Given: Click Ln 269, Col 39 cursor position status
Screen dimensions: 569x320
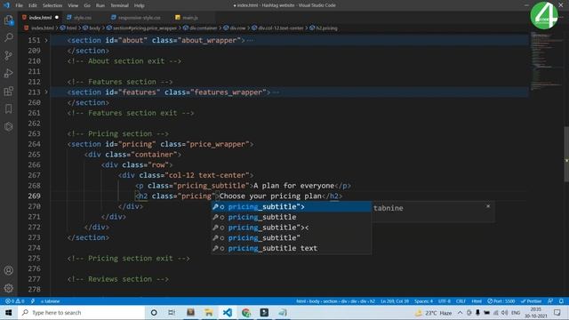Looking at the screenshot, I should pos(395,301).
